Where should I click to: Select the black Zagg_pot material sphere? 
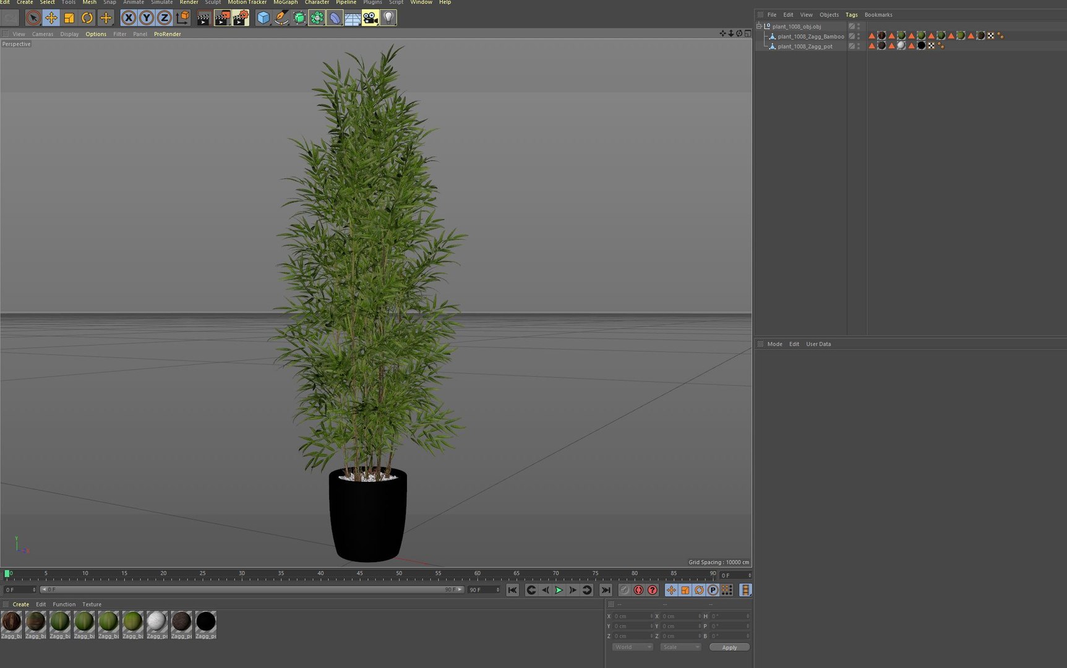(205, 622)
